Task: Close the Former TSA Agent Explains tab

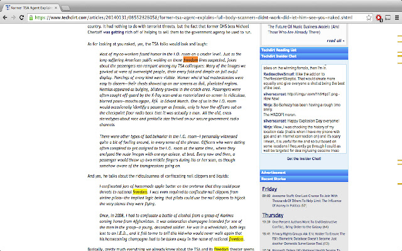Action: (56, 8)
